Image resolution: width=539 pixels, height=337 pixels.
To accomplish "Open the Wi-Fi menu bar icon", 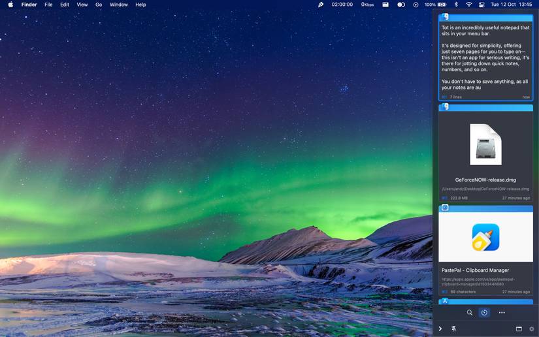I will point(469,5).
